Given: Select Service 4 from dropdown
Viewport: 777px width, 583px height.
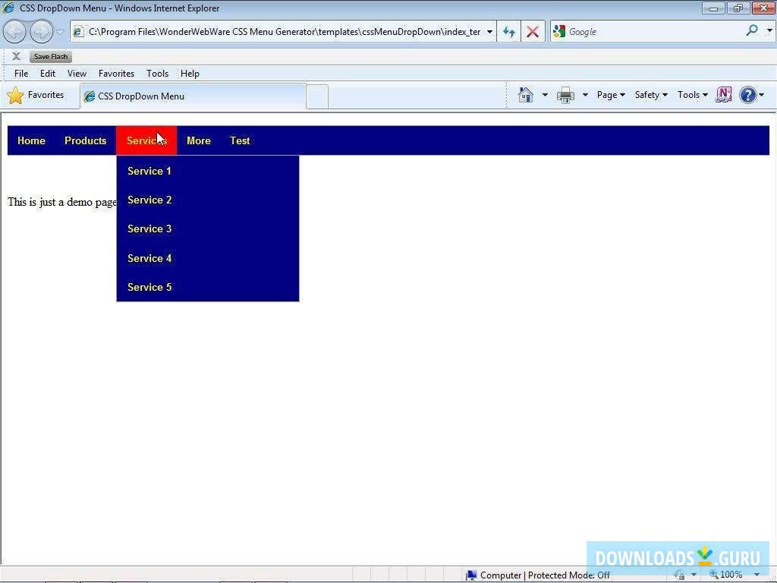Looking at the screenshot, I should tap(208, 258).
